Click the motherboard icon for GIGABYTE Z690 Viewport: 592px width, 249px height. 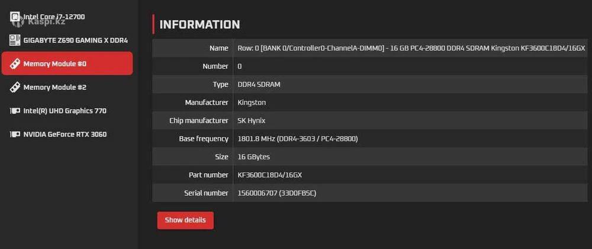click(x=15, y=40)
